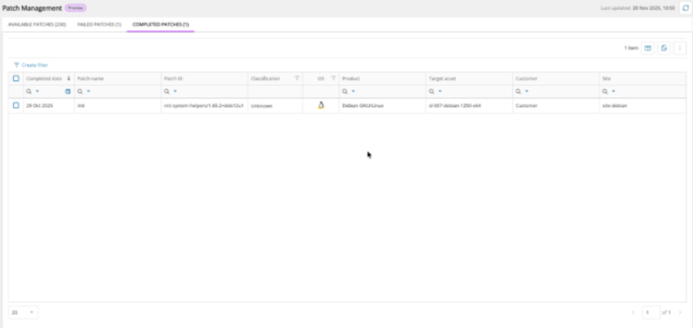
Task: Click the Linux penguin OS icon
Action: [321, 105]
